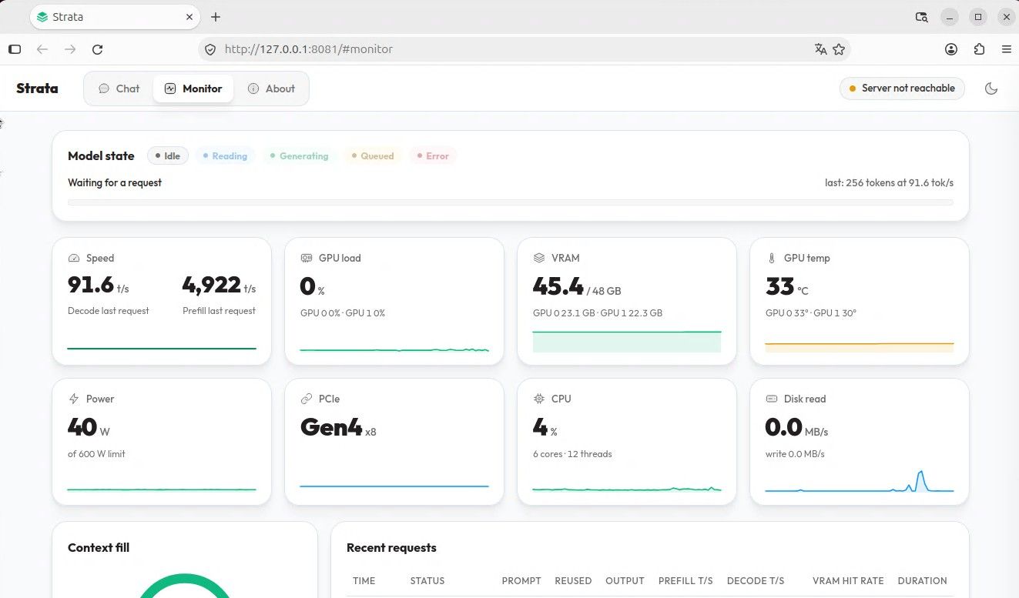Open the About tab

click(271, 89)
